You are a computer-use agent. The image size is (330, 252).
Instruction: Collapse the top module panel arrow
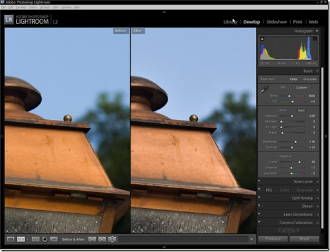(164, 12)
